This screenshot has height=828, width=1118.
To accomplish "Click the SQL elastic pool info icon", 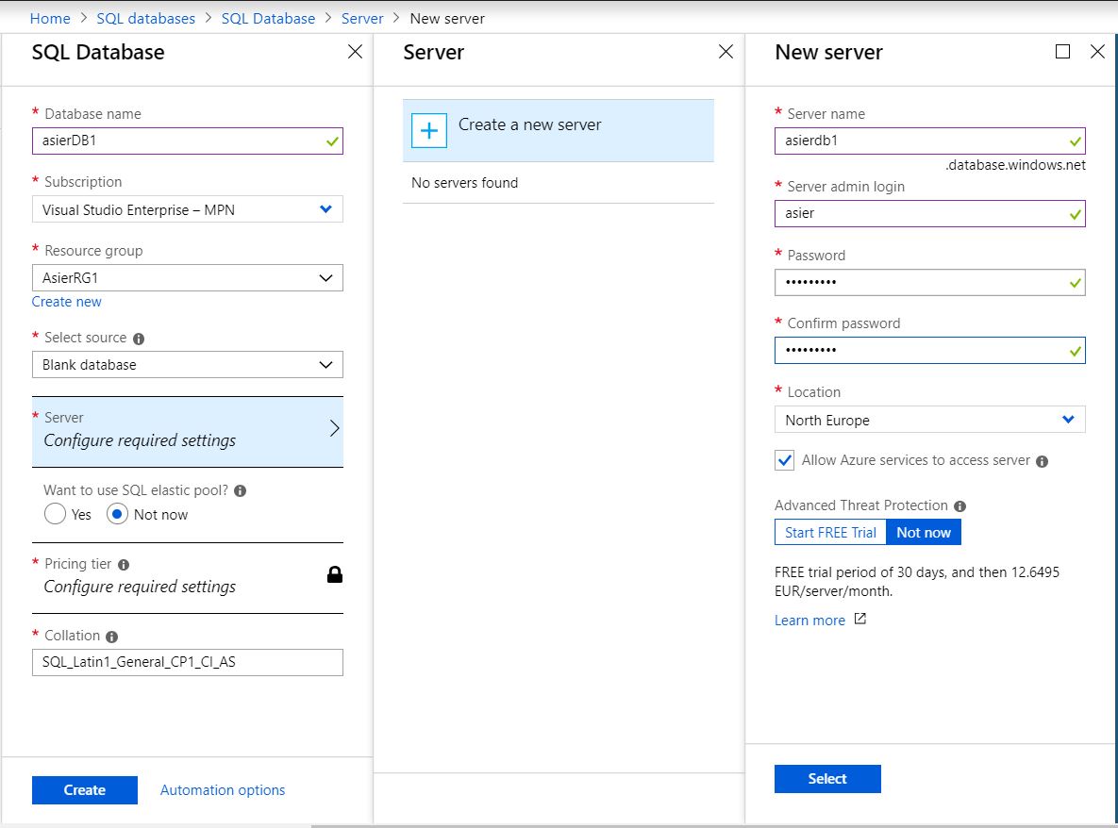I will coord(240,489).
